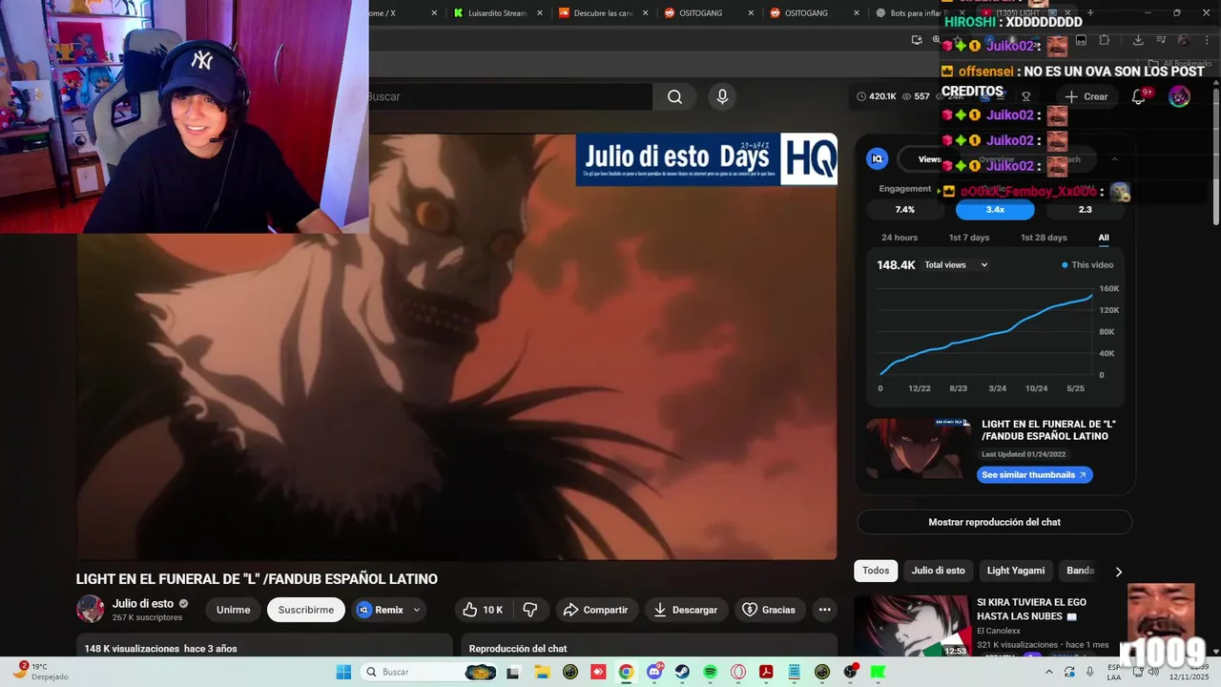
Task: Open YouTube notifications bell
Action: coord(1139,96)
